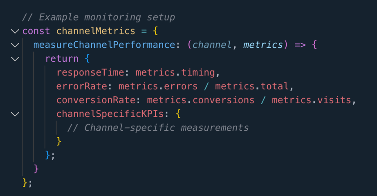This screenshot has width=377, height=196.
Task: Click the conversionRate property key
Action: coord(96,100)
